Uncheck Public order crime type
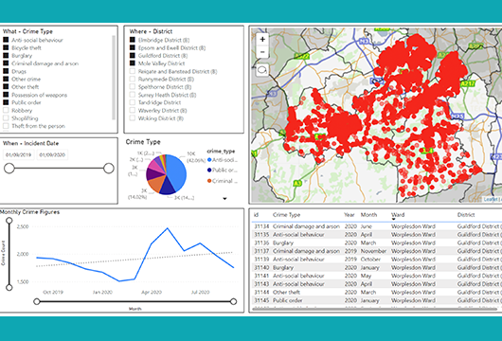The height and width of the screenshot is (341, 502). coord(6,102)
